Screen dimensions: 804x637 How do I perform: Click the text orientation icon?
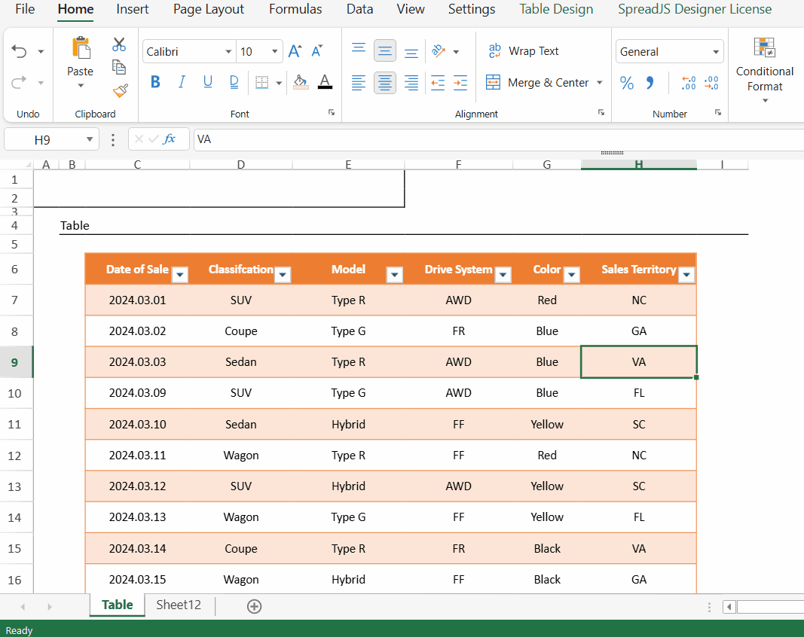coord(439,50)
